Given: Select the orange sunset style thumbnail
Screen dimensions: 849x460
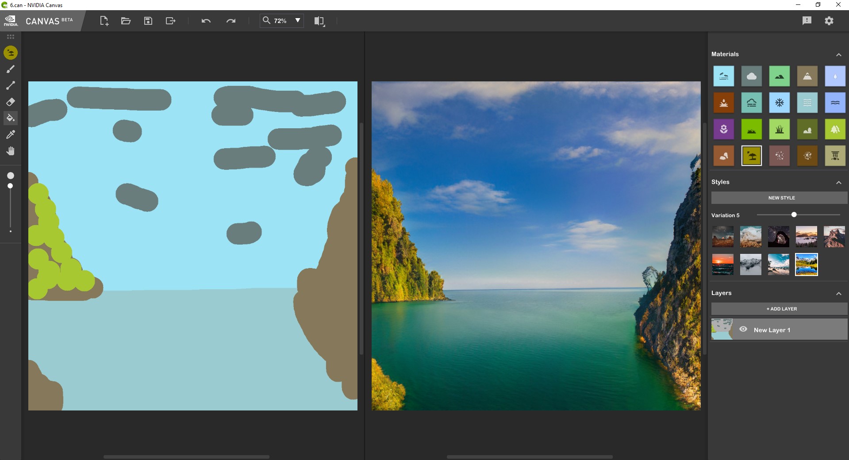Looking at the screenshot, I should click(x=723, y=264).
